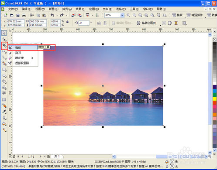Image resolution: width=217 pixels, height=170 pixels.
Task: Open the Redo history dropdown arrow
Action: point(66,15)
